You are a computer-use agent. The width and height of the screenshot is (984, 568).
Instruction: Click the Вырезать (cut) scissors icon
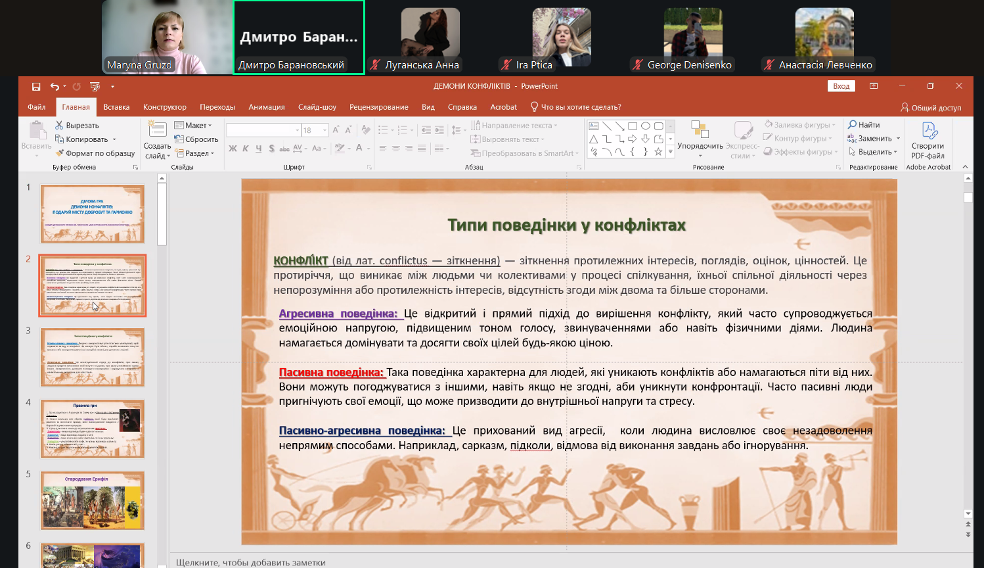tap(60, 125)
